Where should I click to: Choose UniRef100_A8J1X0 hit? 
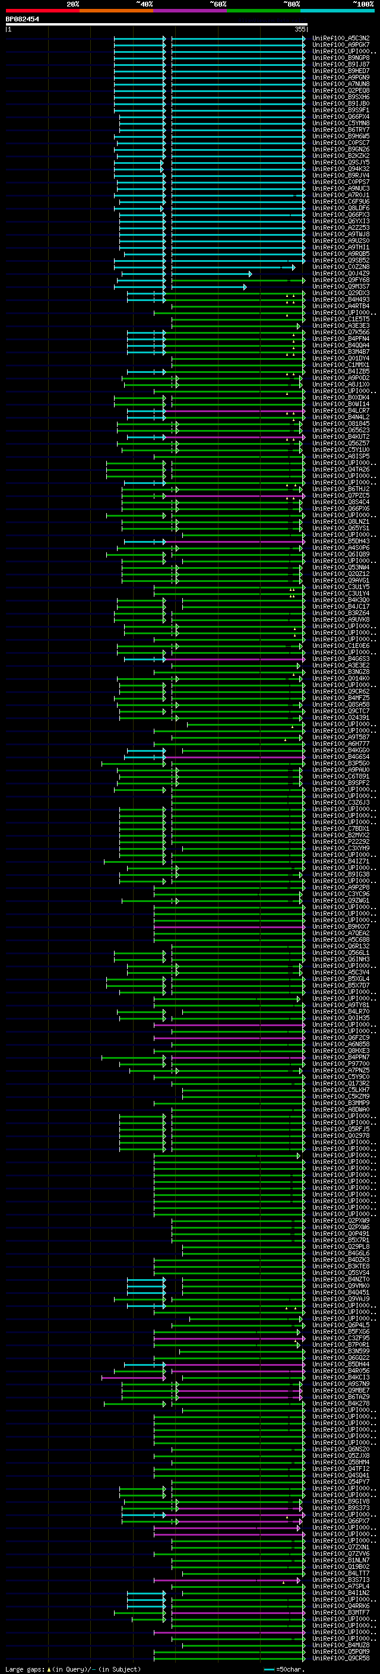(341, 384)
